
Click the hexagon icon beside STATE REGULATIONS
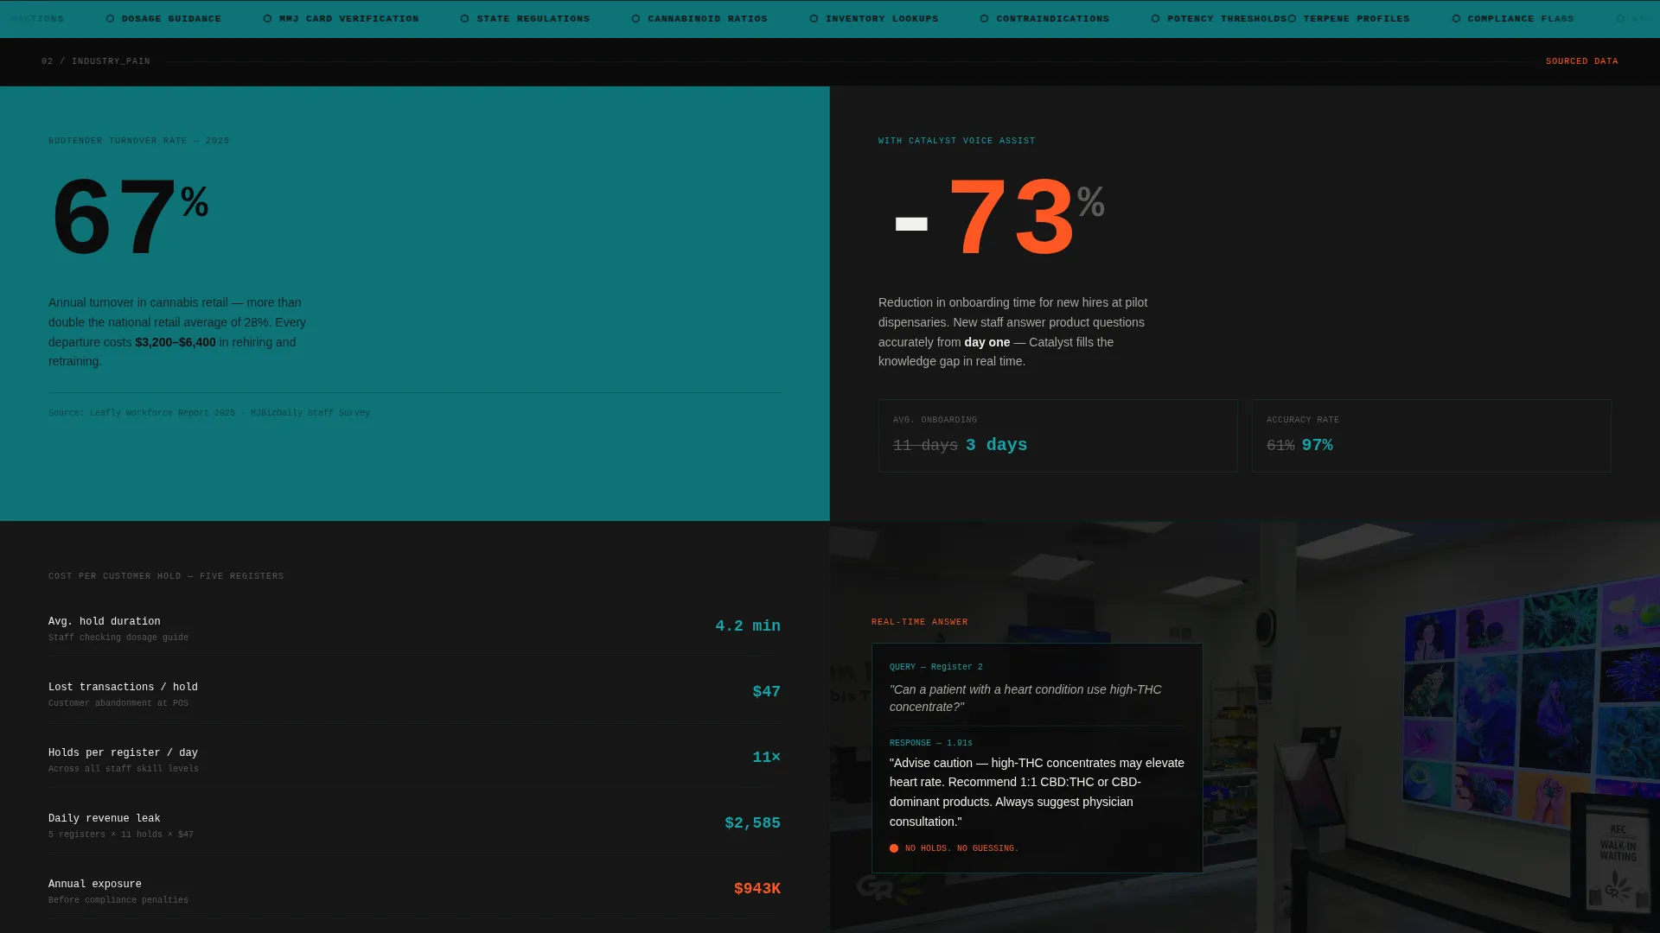click(465, 18)
